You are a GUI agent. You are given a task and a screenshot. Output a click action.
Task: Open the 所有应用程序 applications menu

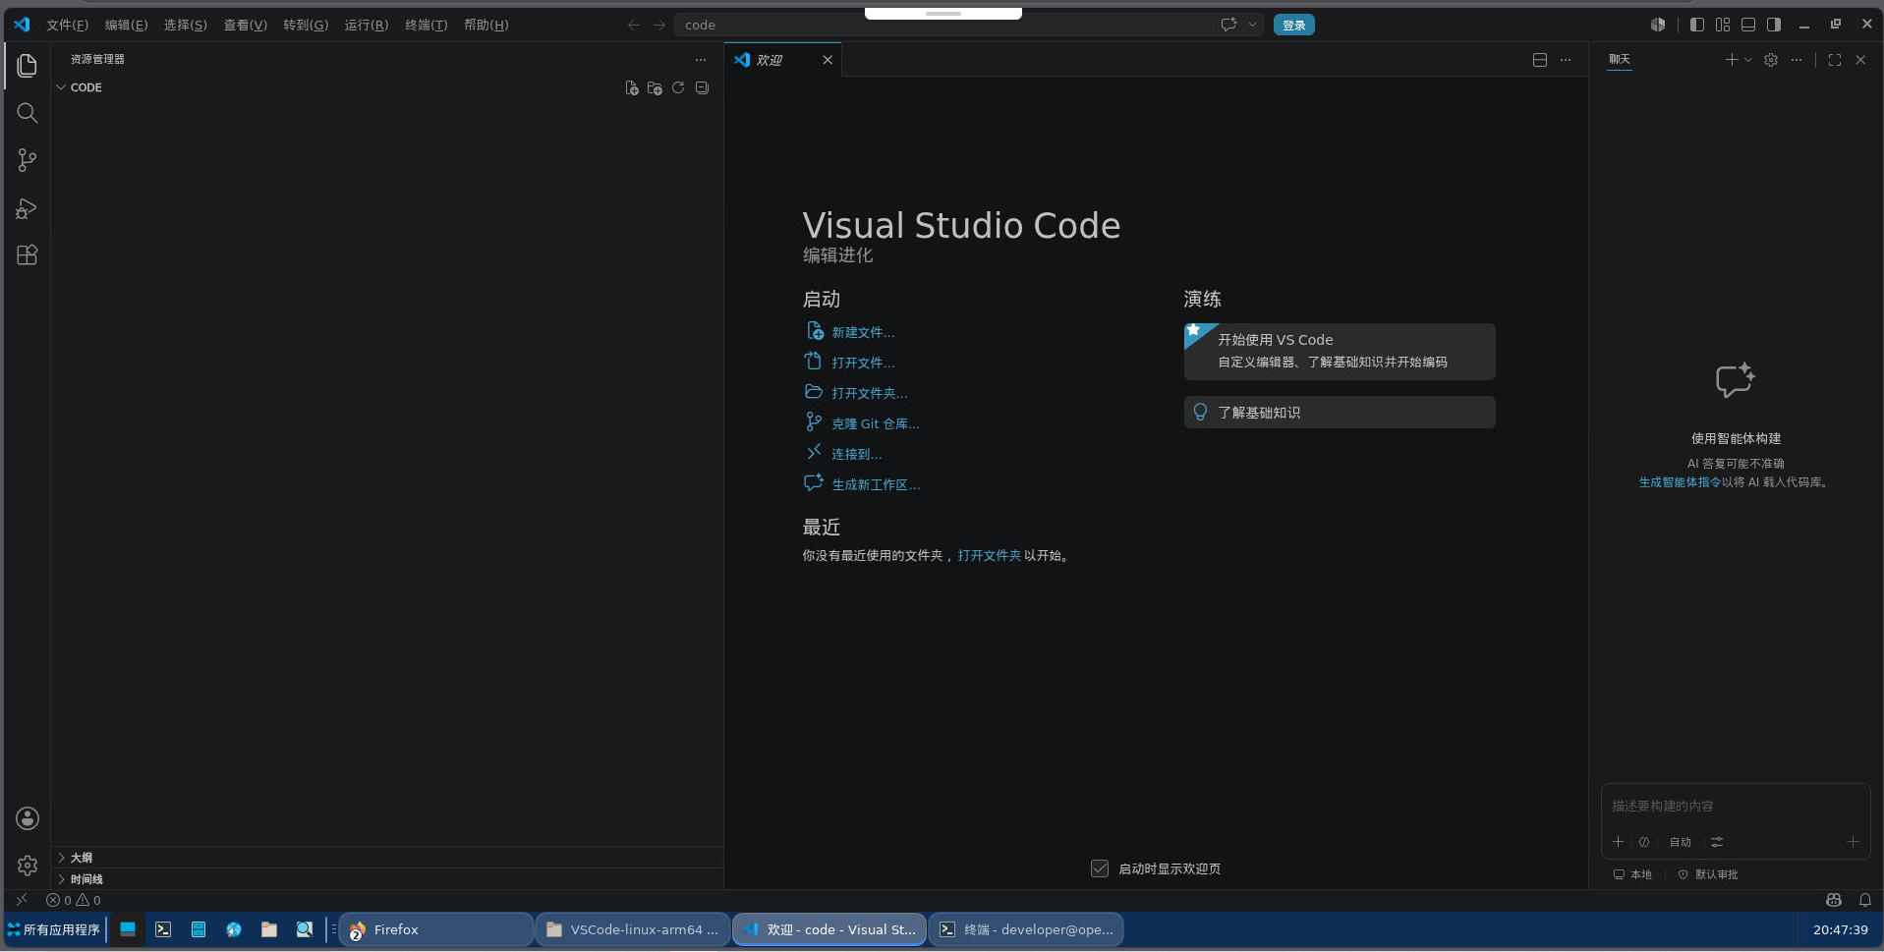pyautogui.click(x=54, y=929)
